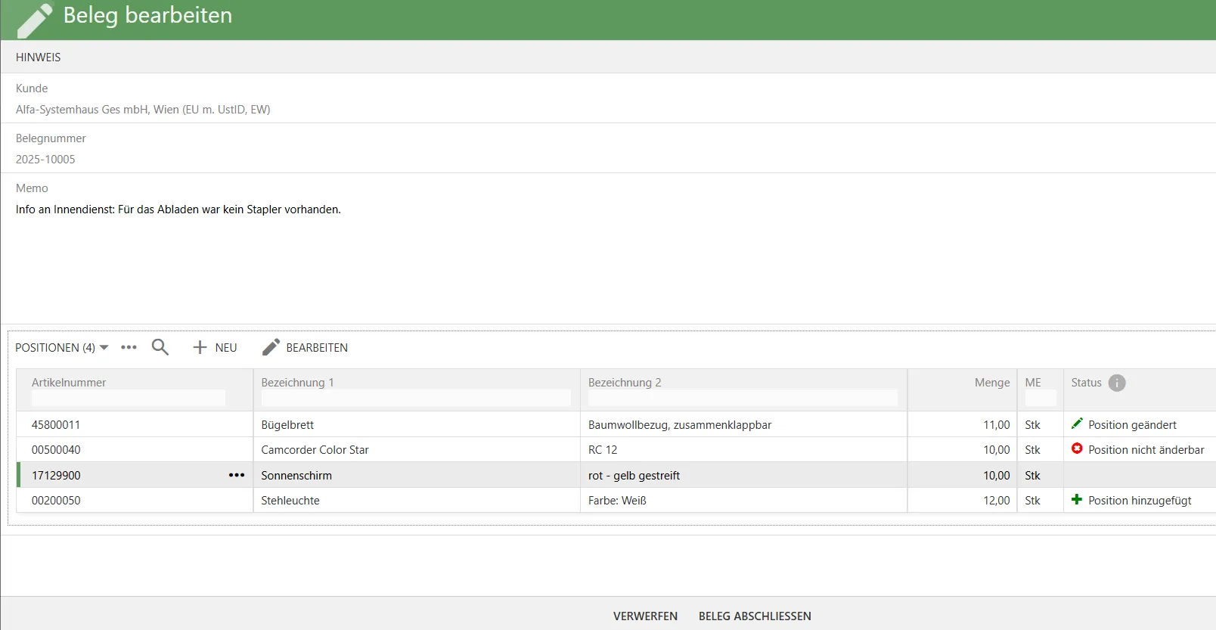Select the Bügelbrett row
The width and height of the screenshot is (1216, 630).
tap(416, 424)
